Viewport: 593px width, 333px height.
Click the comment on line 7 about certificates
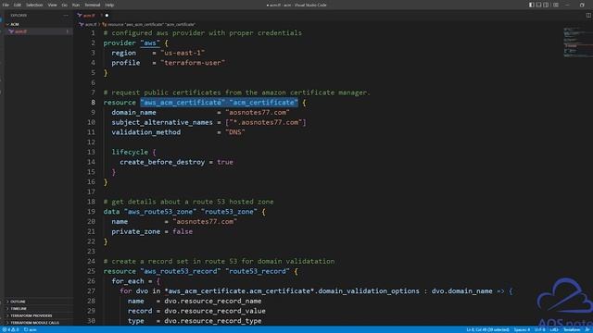tap(237, 92)
